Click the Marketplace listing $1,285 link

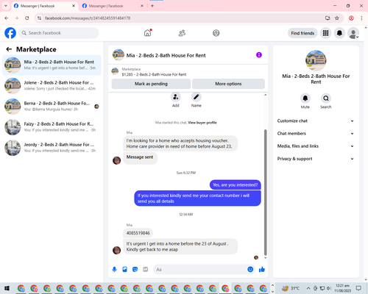pos(154,74)
